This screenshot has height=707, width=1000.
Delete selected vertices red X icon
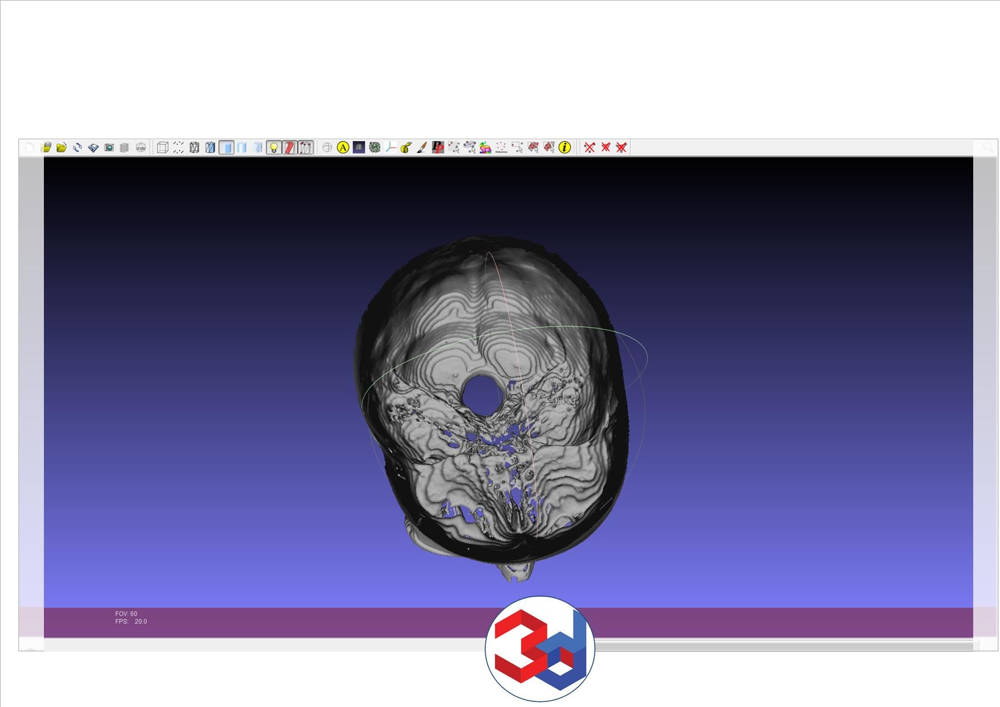click(x=590, y=148)
